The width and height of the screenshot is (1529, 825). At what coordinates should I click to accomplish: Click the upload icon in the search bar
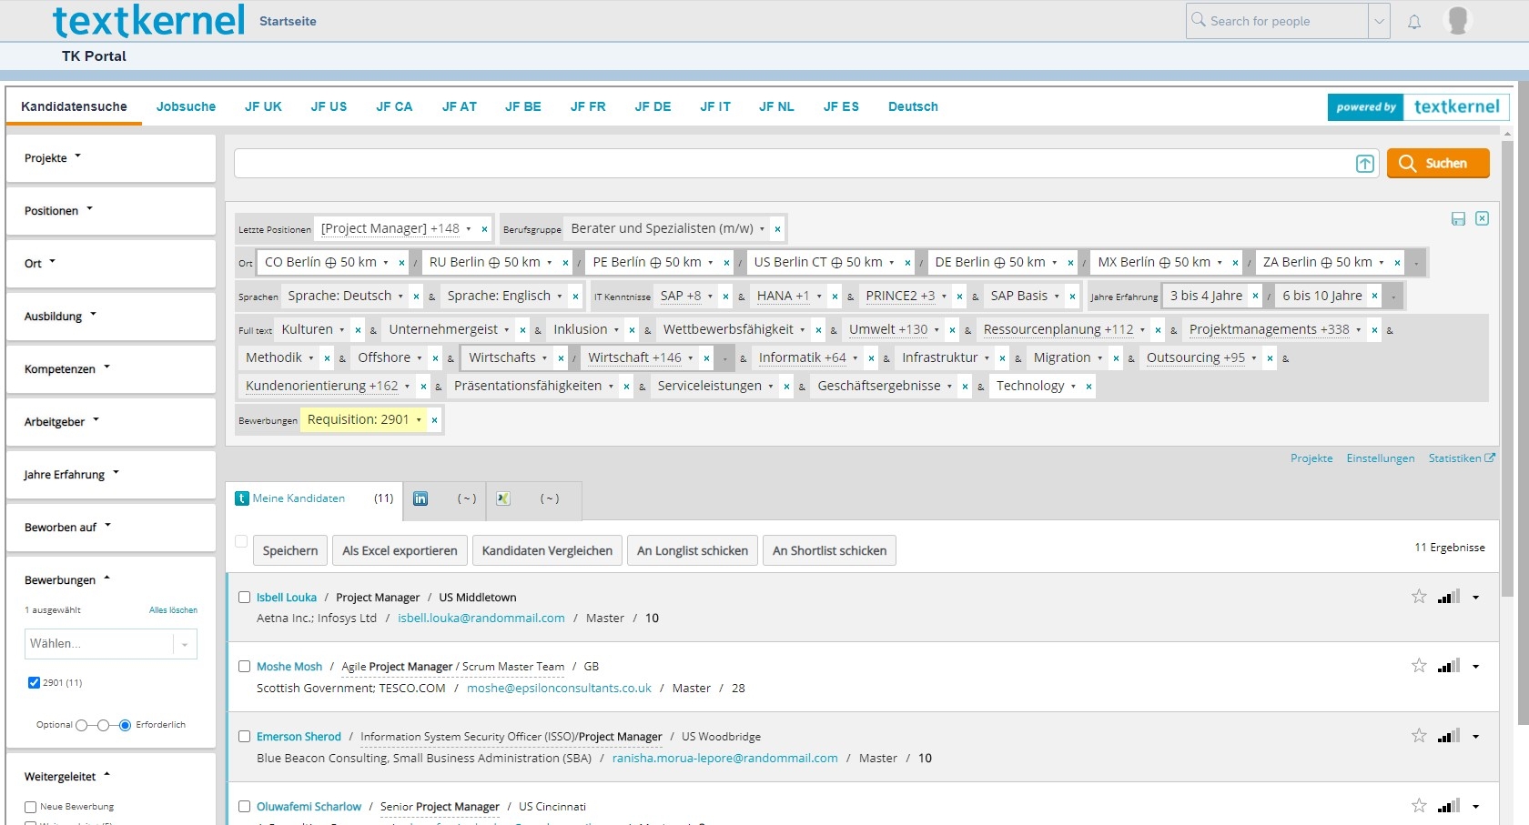pyautogui.click(x=1365, y=164)
